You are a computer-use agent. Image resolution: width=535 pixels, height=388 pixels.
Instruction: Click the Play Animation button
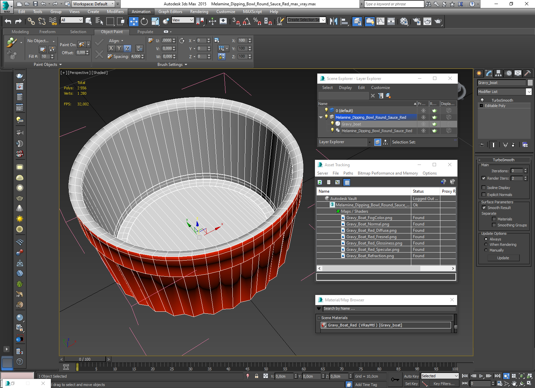click(x=481, y=376)
